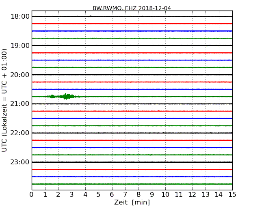The image size is (264, 211).
Task: Click the 18:00 time label
Action: 20,17
